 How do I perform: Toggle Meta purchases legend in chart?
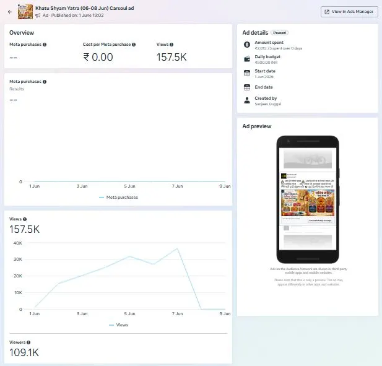click(x=119, y=198)
